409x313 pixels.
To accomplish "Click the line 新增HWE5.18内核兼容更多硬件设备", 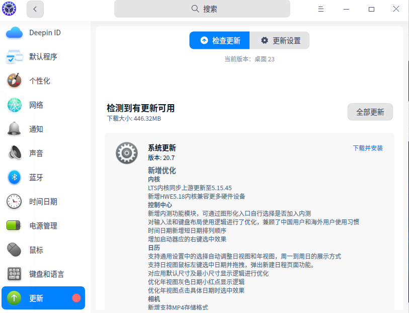I will pos(196,196).
